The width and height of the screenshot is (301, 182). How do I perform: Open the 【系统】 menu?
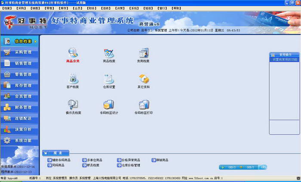click(x=134, y=8)
